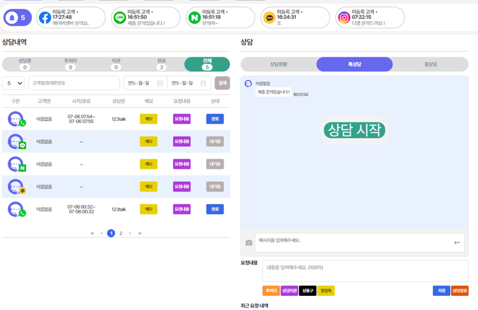Open the KakaoTalk customer chat at 16:24:31
This screenshot has width=478, height=310.
[295, 18]
